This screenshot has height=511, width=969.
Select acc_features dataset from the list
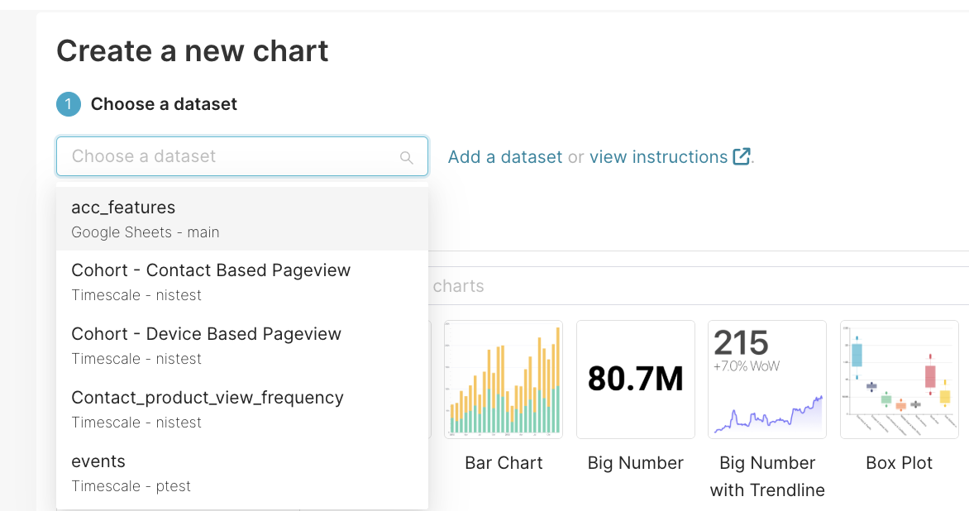click(x=241, y=219)
